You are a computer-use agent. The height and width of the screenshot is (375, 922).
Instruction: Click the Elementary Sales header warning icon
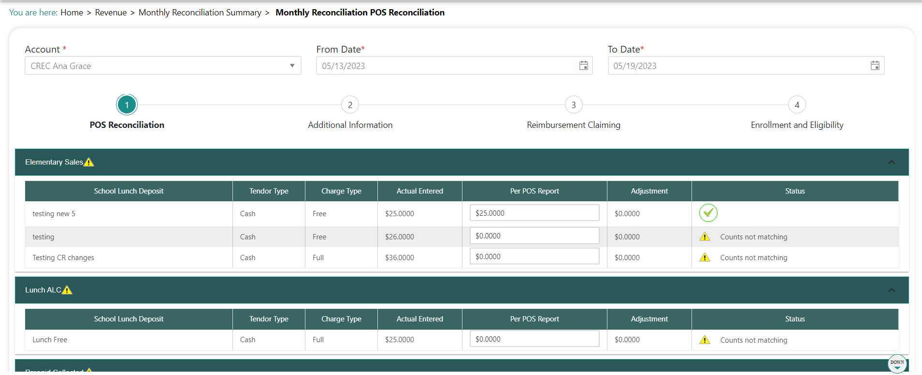click(x=89, y=162)
